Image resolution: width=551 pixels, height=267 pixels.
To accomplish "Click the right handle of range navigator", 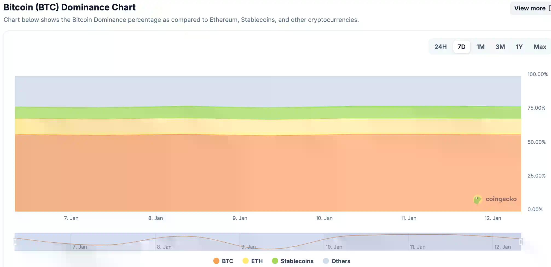I will click(x=521, y=242).
